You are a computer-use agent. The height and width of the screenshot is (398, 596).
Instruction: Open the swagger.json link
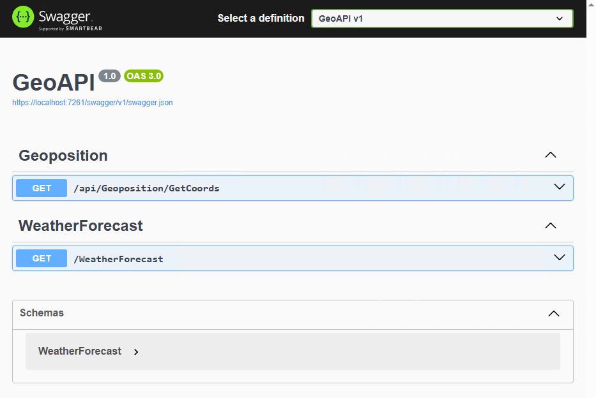(93, 102)
